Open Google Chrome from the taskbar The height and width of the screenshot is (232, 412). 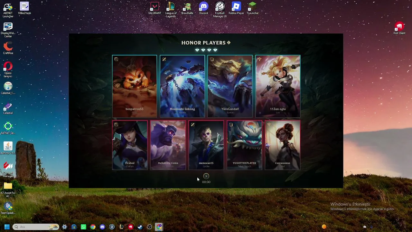pos(93,227)
